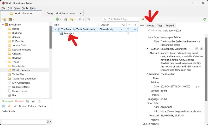Click the New Collection icon
208x125 pixels.
coord(4,19)
